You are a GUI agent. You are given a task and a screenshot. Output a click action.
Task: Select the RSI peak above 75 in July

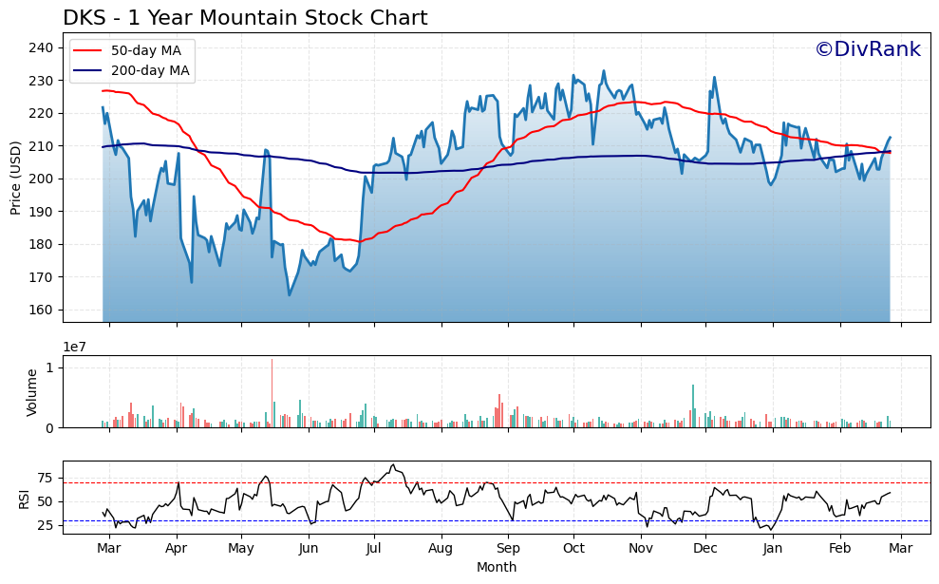(392, 465)
